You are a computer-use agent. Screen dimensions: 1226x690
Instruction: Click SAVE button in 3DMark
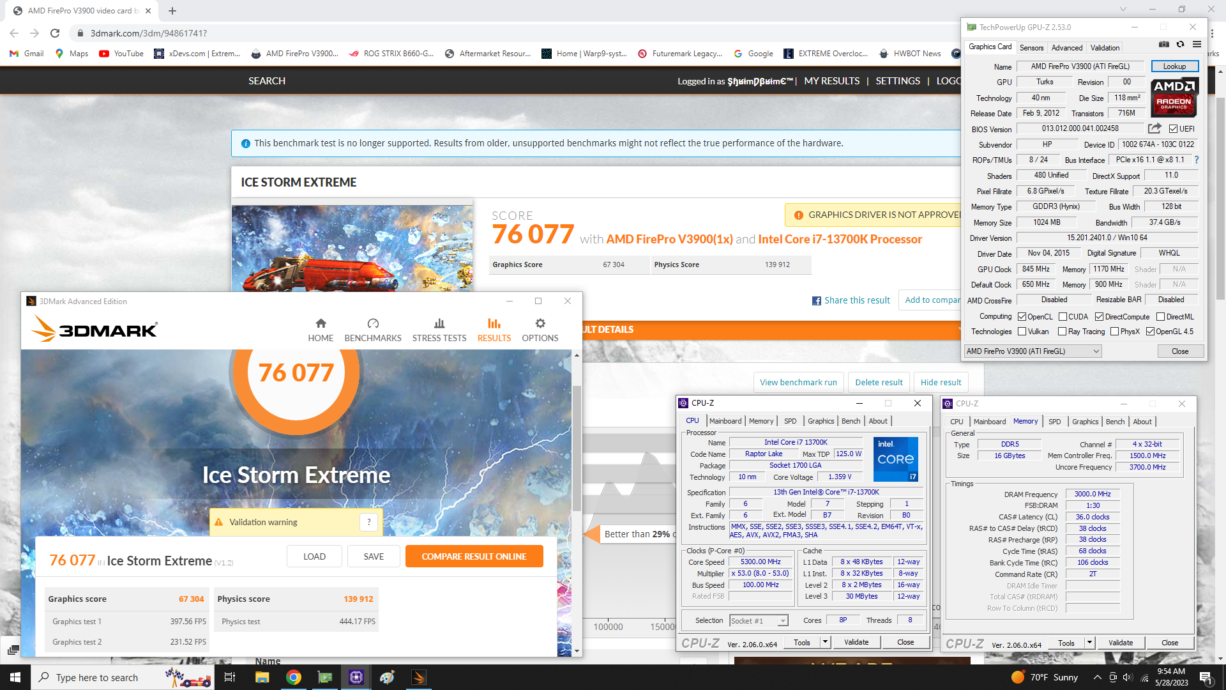coord(374,556)
